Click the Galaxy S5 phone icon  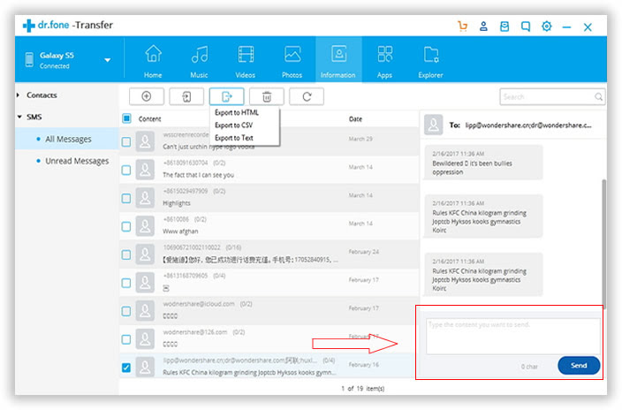pyautogui.click(x=29, y=59)
